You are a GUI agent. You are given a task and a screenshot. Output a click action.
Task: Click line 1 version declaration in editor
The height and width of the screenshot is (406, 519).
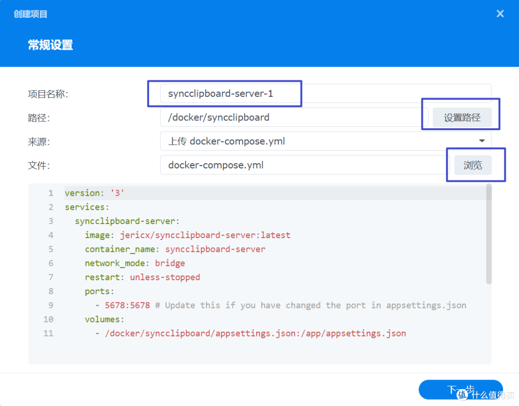point(94,192)
